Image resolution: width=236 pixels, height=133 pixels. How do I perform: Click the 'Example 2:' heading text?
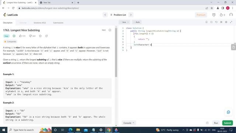tap(8, 103)
